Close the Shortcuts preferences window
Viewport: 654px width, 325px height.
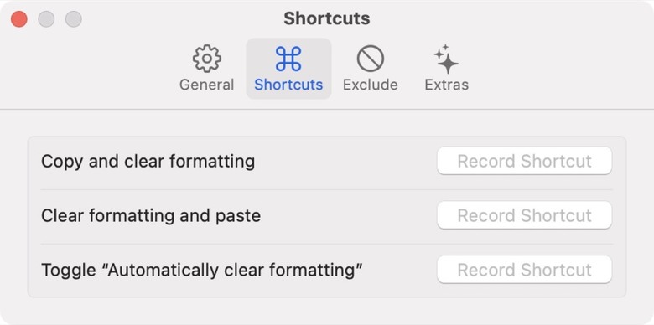tap(19, 19)
